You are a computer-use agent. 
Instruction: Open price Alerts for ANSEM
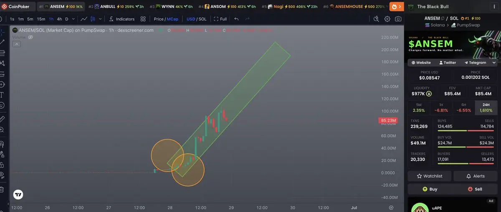(476, 176)
